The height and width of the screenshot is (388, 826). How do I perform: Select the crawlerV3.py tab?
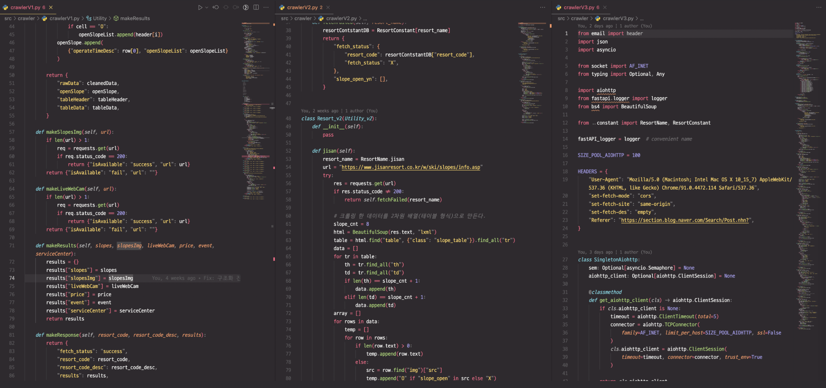[x=578, y=7]
